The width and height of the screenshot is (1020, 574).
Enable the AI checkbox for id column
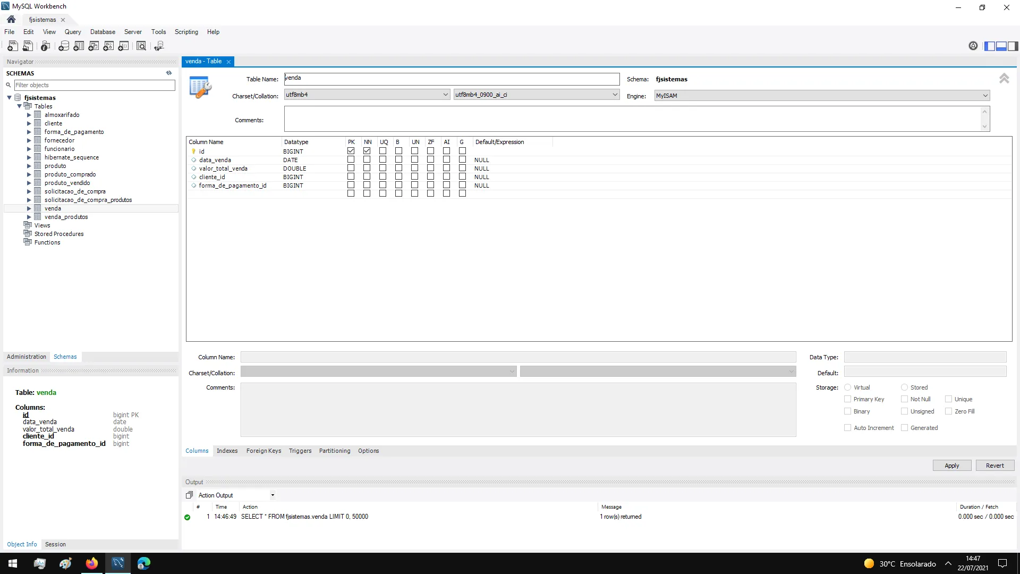[x=446, y=151]
